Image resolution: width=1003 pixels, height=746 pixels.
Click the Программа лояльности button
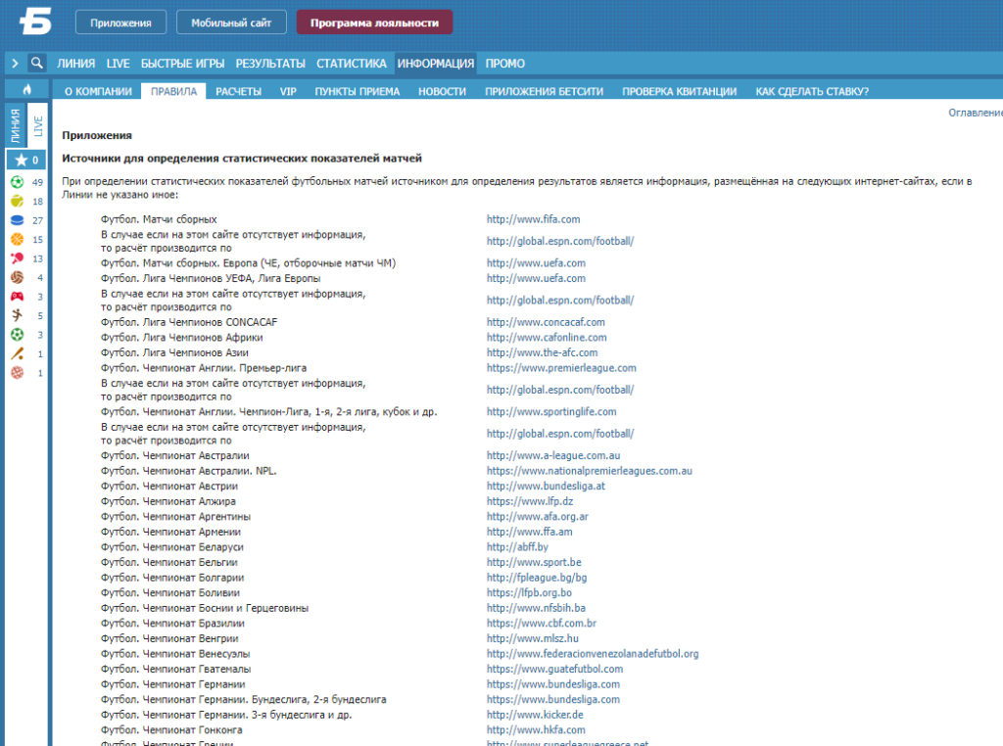(x=374, y=23)
